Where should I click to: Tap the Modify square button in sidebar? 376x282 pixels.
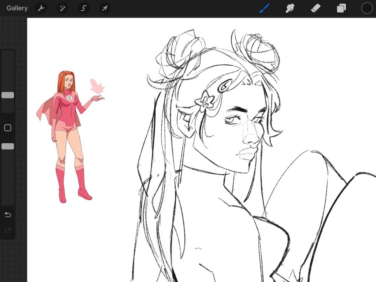pos(8,128)
